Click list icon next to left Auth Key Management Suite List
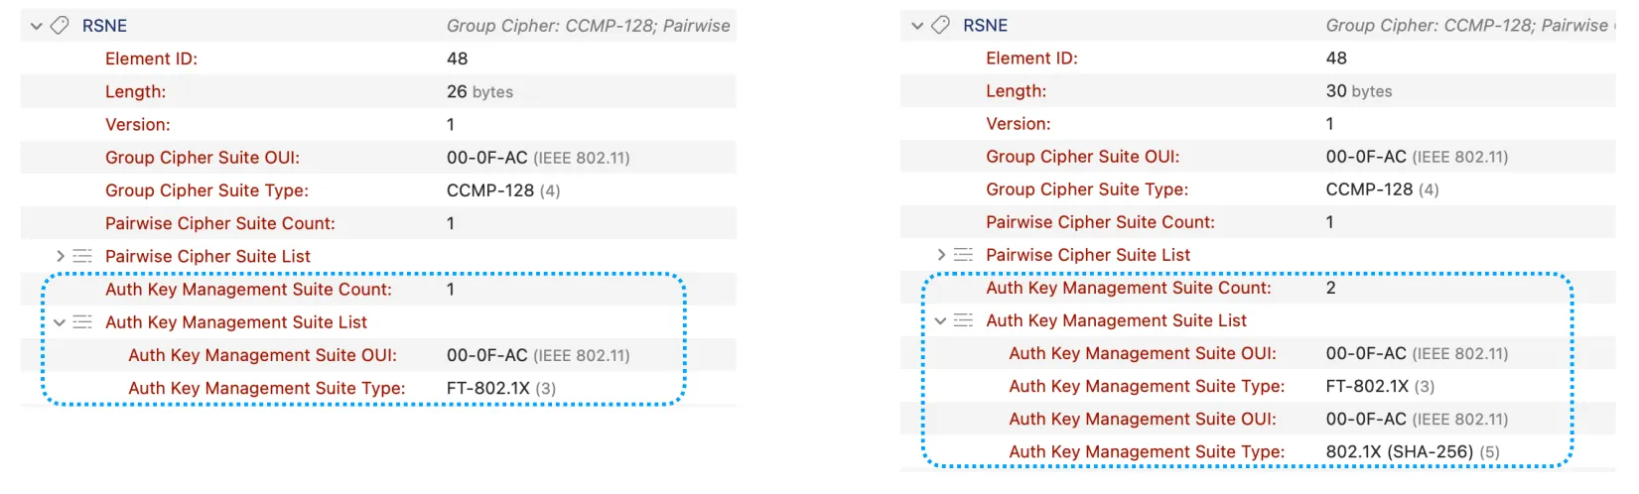This screenshot has width=1639, height=494. click(82, 322)
